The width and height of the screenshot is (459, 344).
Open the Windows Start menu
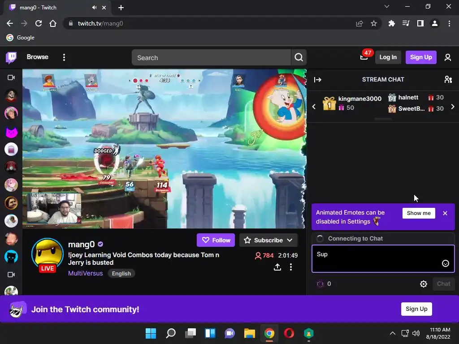[x=151, y=333]
